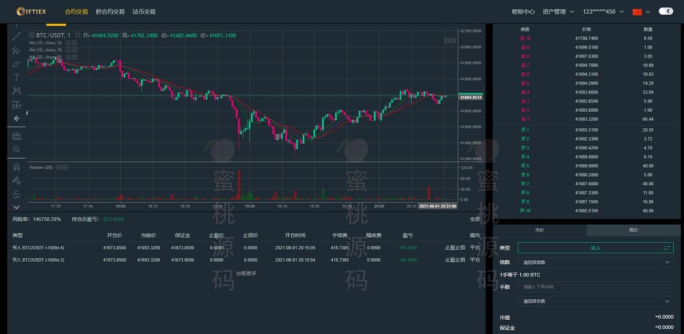Switch to the 秒合约交易 tab
The width and height of the screenshot is (684, 334).
click(110, 11)
